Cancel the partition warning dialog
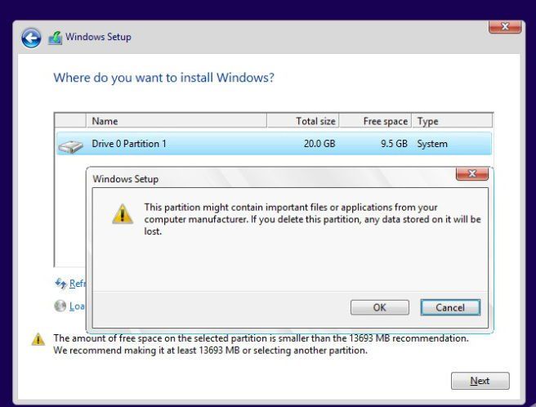536x407 pixels. tap(450, 307)
